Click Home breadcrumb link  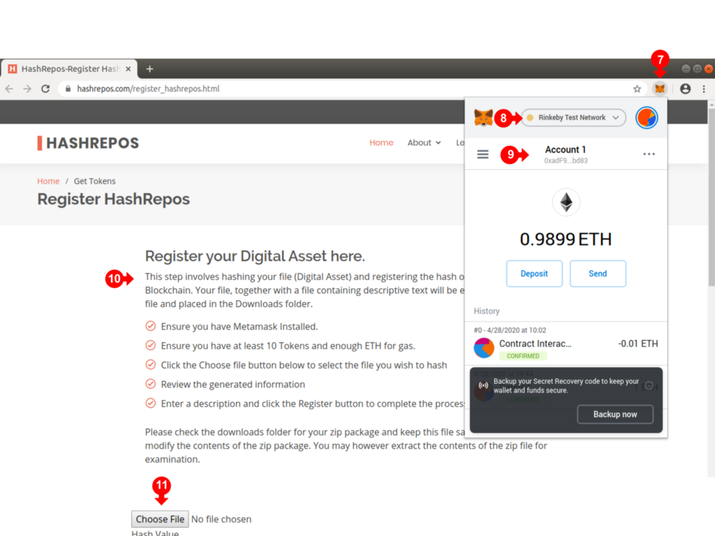tap(48, 181)
